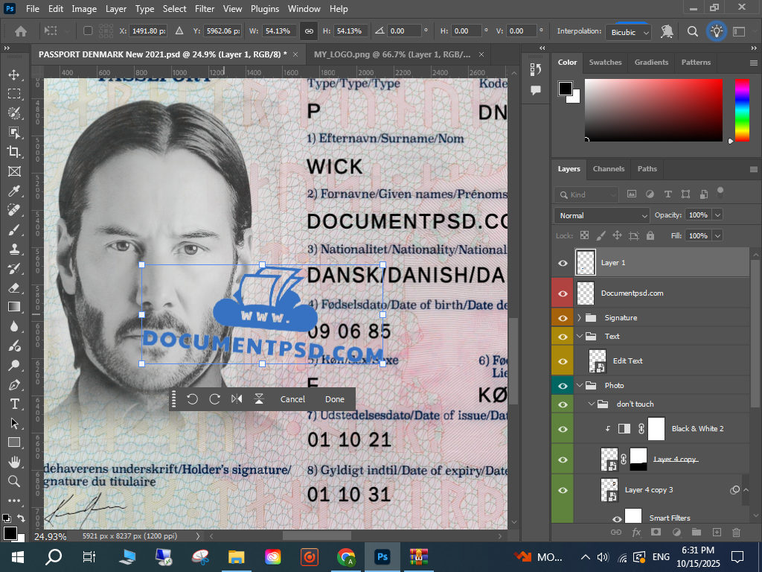Click Cancel in the transform bar
The width and height of the screenshot is (762, 572).
click(x=292, y=399)
